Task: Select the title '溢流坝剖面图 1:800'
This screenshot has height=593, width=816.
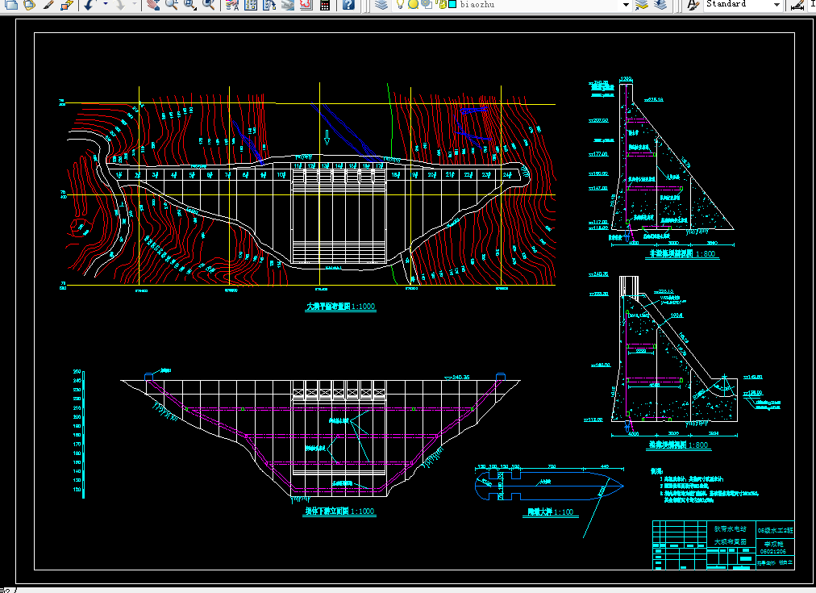Action: [x=678, y=445]
